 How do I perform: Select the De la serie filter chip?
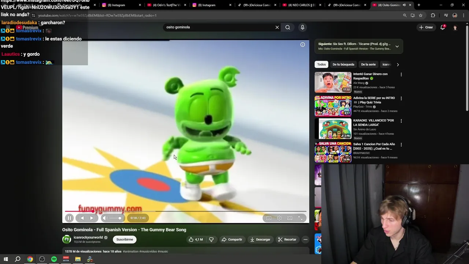[368, 65]
